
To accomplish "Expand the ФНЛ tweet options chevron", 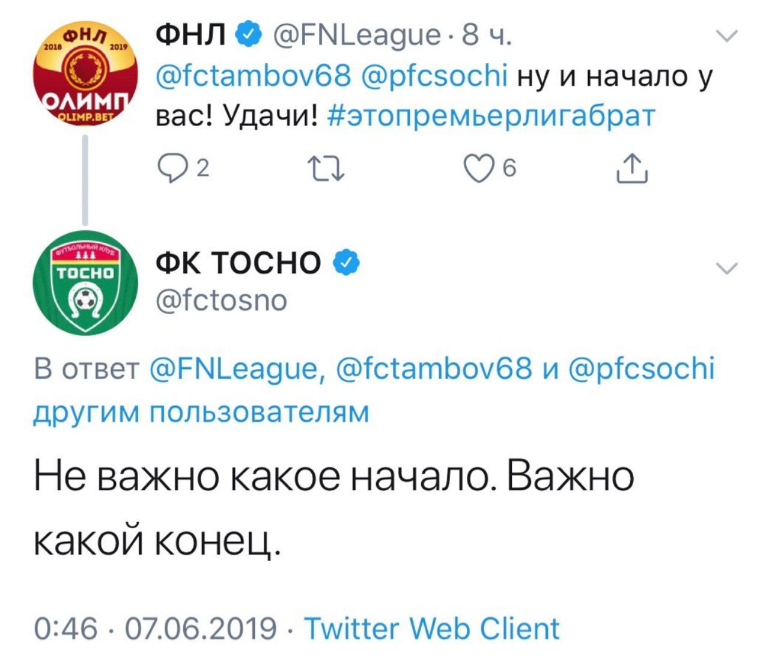I will (727, 36).
